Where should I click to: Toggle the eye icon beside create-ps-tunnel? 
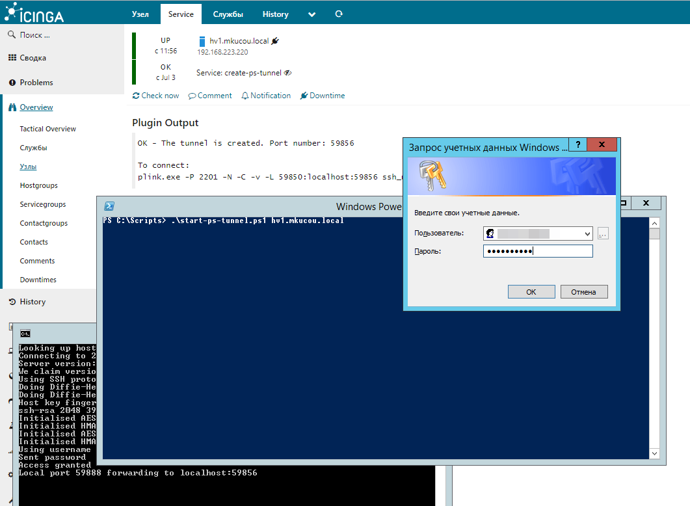(x=287, y=73)
